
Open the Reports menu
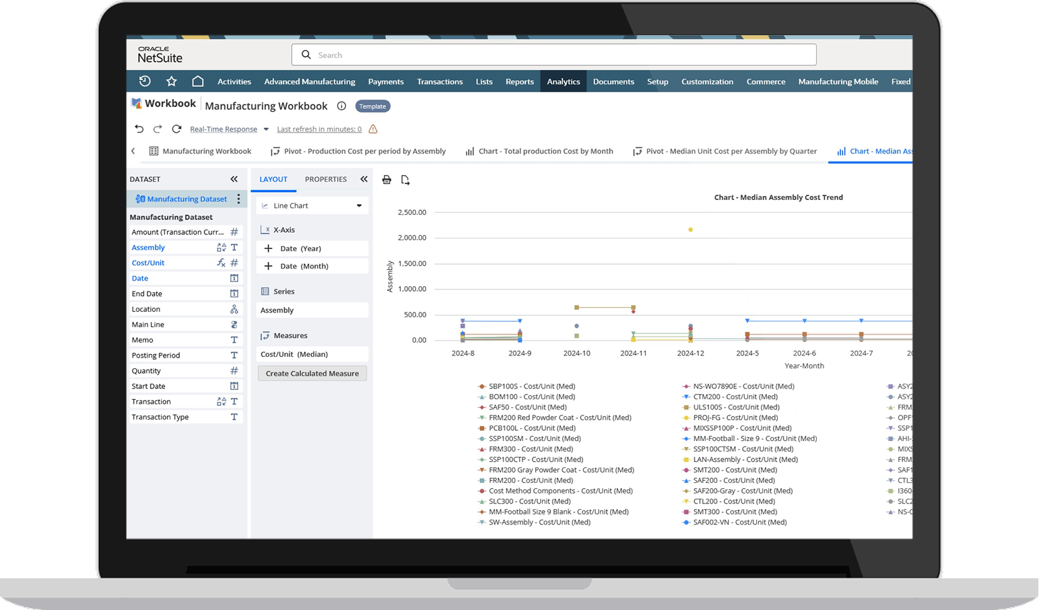tap(520, 81)
